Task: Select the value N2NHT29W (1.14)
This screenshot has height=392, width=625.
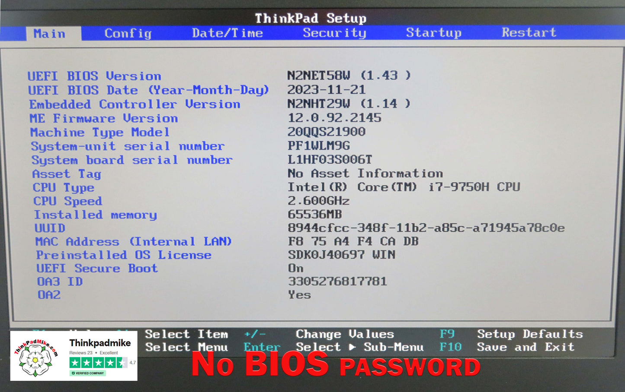Action: click(349, 104)
